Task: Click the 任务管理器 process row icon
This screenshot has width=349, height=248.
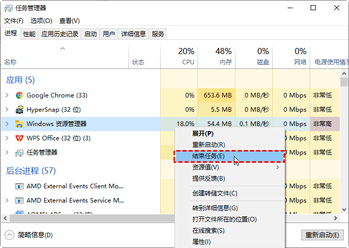Action: [19, 153]
